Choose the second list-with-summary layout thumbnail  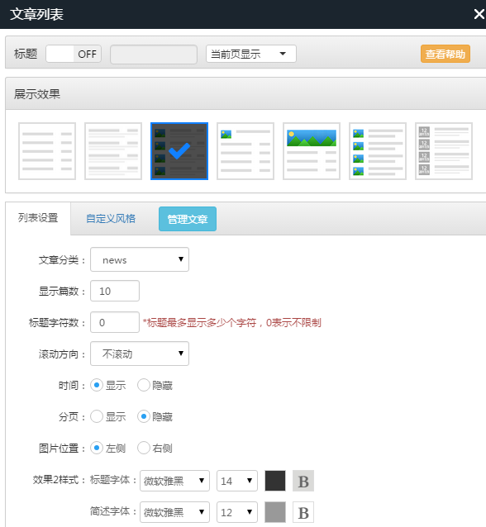(113, 151)
